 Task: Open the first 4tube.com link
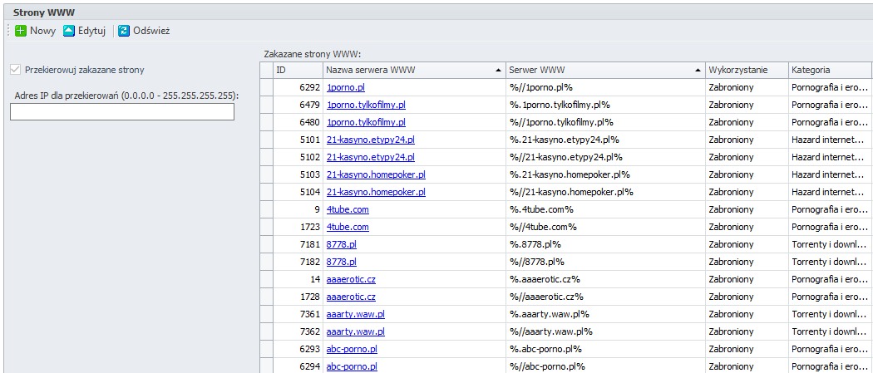[348, 209]
